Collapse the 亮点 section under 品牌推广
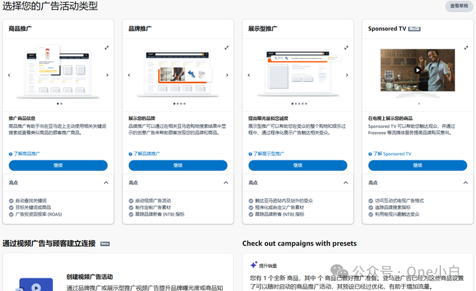 pos(225,183)
